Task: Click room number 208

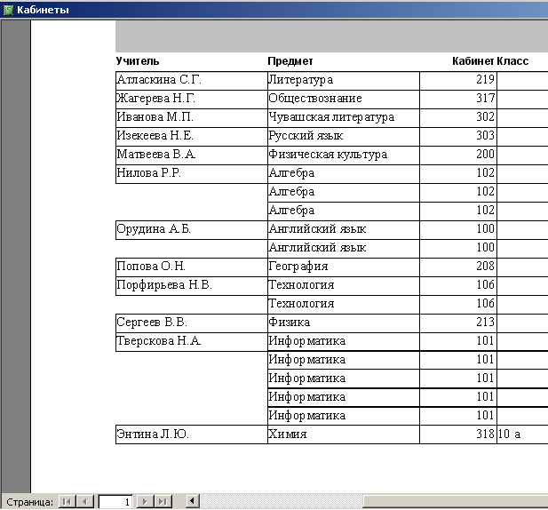Action: click(x=458, y=267)
